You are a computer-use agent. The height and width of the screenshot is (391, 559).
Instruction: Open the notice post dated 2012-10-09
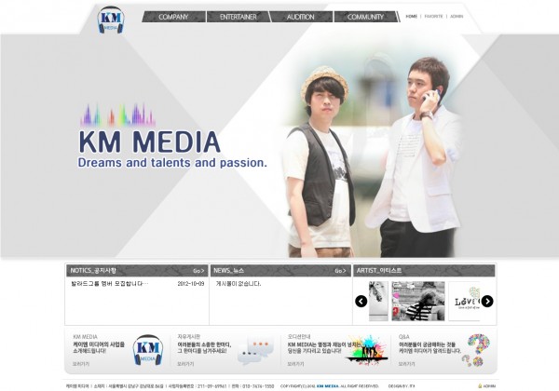click(x=110, y=284)
